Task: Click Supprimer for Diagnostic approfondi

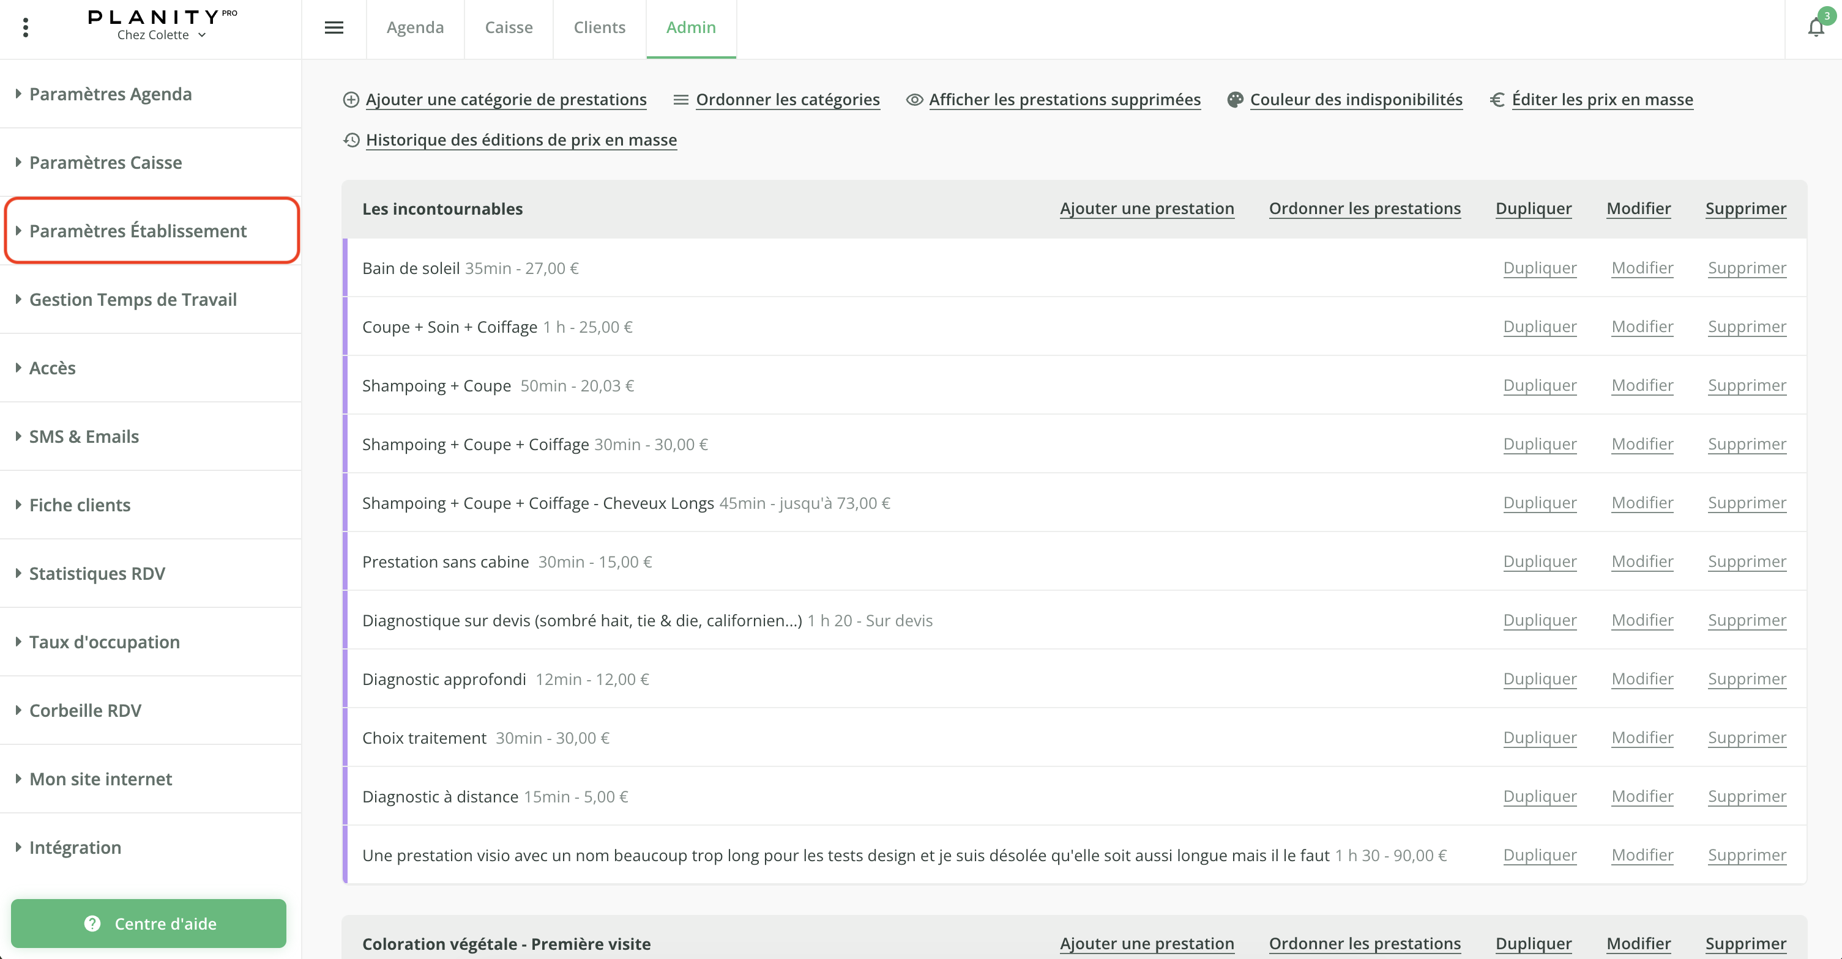Action: click(x=1746, y=679)
